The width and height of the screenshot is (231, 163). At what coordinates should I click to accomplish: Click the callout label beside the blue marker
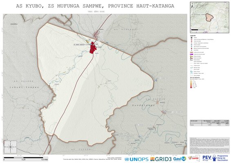pyautogui.click(x=79, y=44)
